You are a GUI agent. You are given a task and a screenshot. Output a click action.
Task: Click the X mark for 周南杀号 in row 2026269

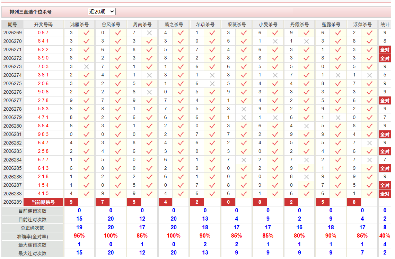tap(149, 33)
